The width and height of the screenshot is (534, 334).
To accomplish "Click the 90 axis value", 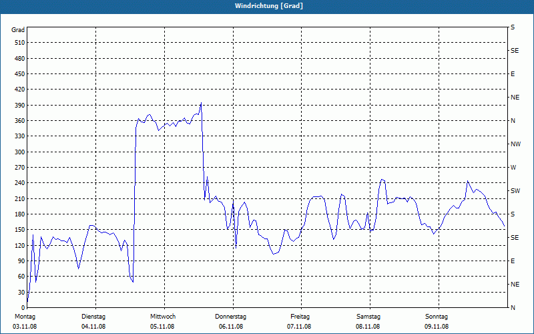I will coord(21,261).
